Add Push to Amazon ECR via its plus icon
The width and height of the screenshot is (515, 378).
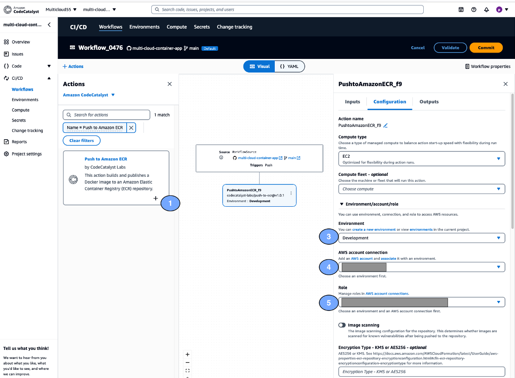pyautogui.click(x=155, y=198)
